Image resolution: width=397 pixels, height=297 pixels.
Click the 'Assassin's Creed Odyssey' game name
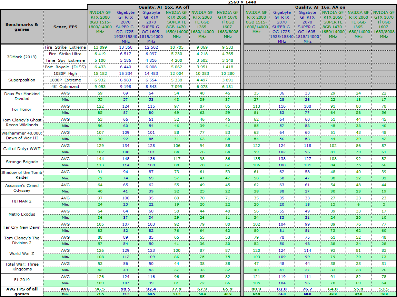22,188
